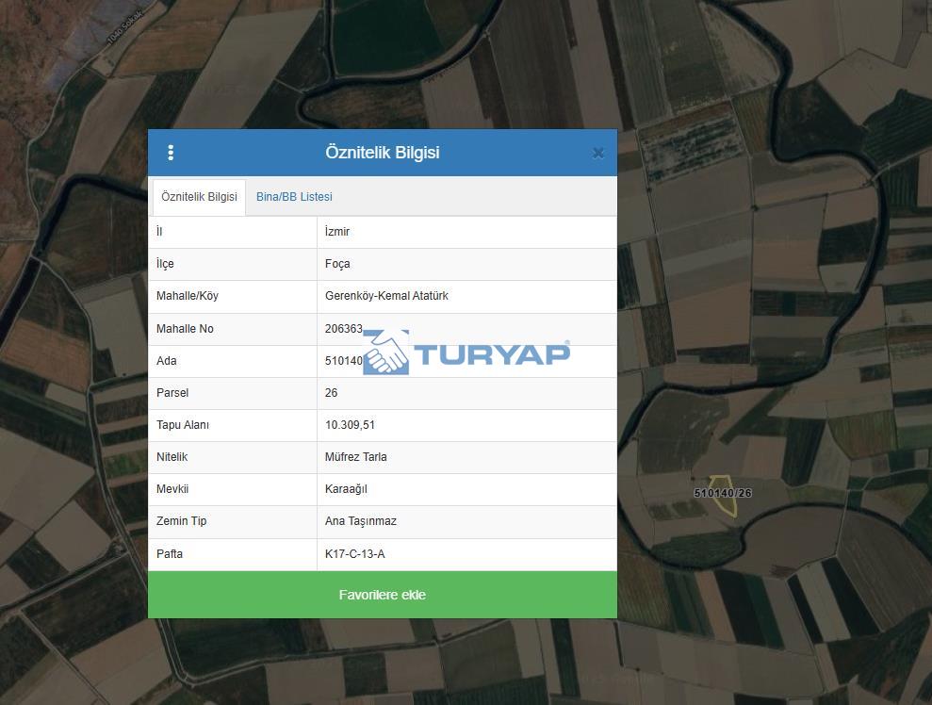This screenshot has height=705, width=932.
Task: Click the Tapu Alanı value 10.309,51
Action: pyautogui.click(x=350, y=425)
